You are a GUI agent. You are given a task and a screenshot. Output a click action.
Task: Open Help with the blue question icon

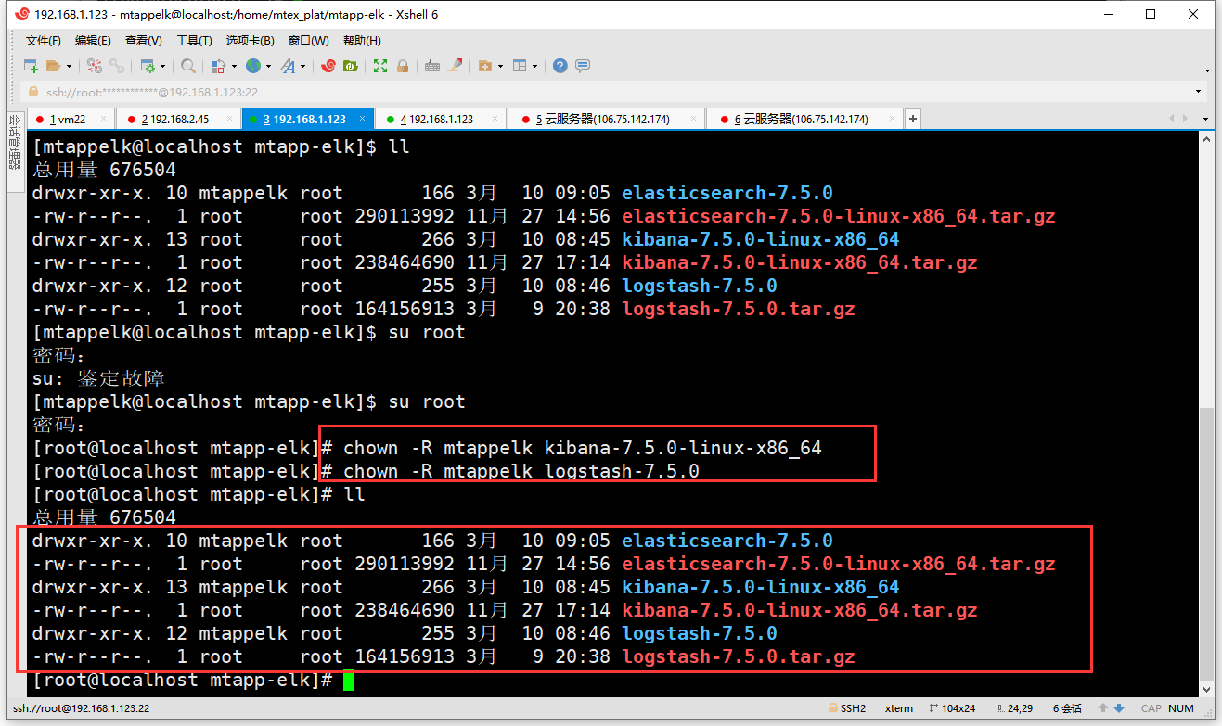tap(560, 66)
